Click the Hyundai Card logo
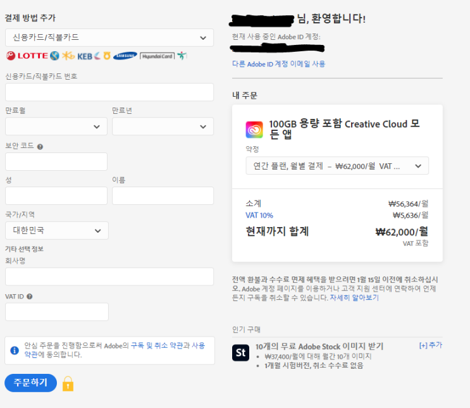The width and height of the screenshot is (470, 408). point(157,56)
